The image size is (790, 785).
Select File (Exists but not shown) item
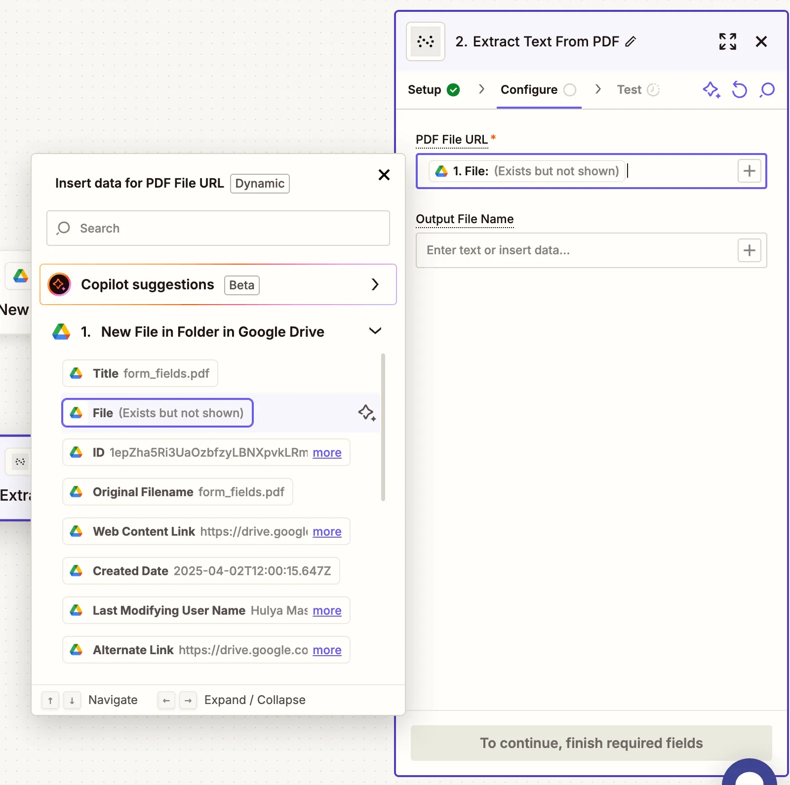point(158,413)
